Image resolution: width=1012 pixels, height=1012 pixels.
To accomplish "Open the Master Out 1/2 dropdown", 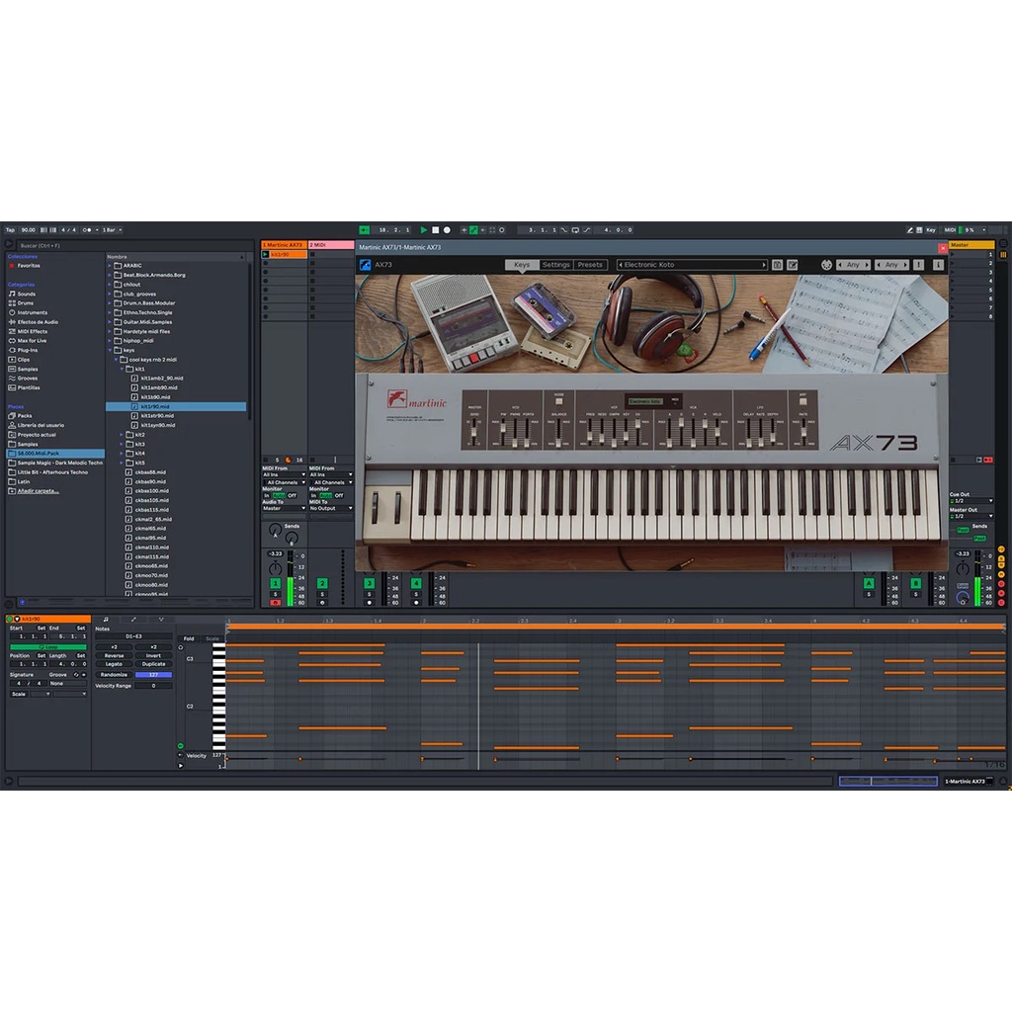I will [971, 516].
